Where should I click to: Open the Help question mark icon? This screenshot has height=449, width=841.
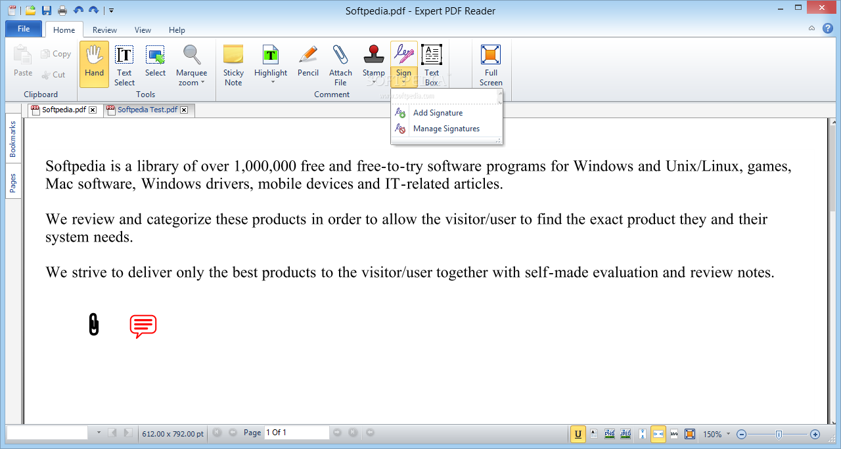coord(828,28)
